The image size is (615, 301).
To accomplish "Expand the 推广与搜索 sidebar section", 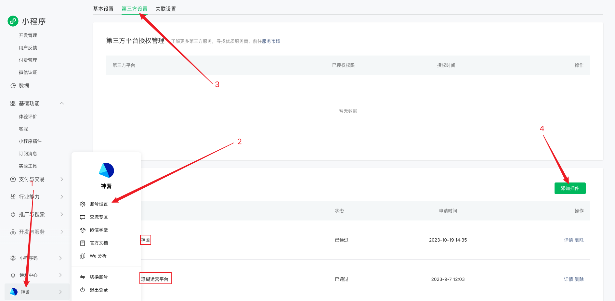I will tap(62, 214).
